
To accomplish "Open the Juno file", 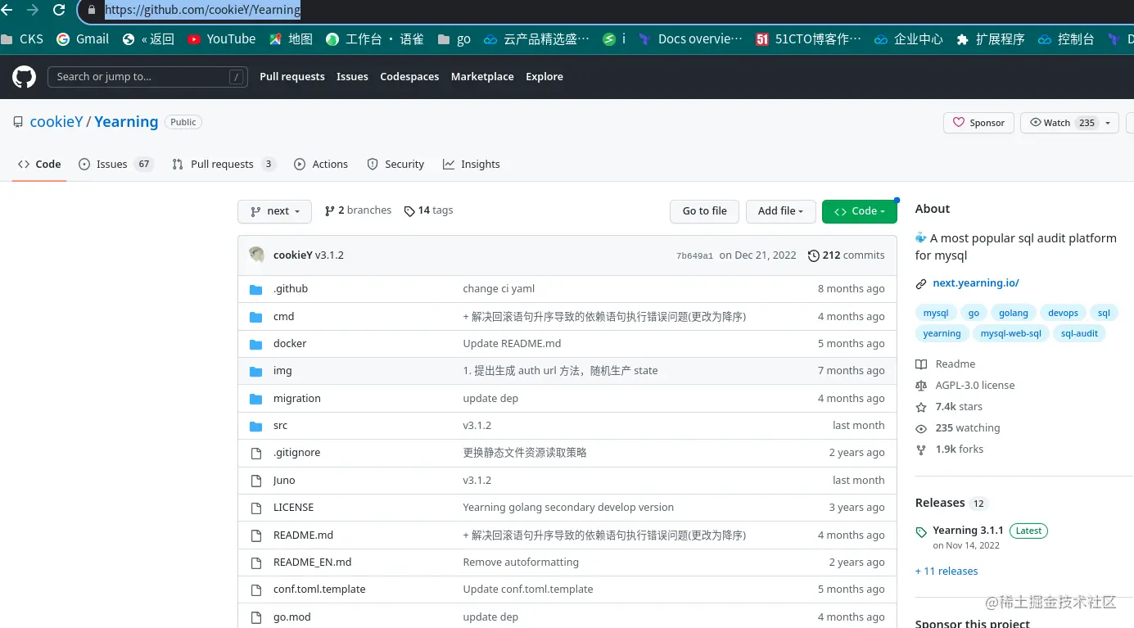I will pyautogui.click(x=284, y=481).
